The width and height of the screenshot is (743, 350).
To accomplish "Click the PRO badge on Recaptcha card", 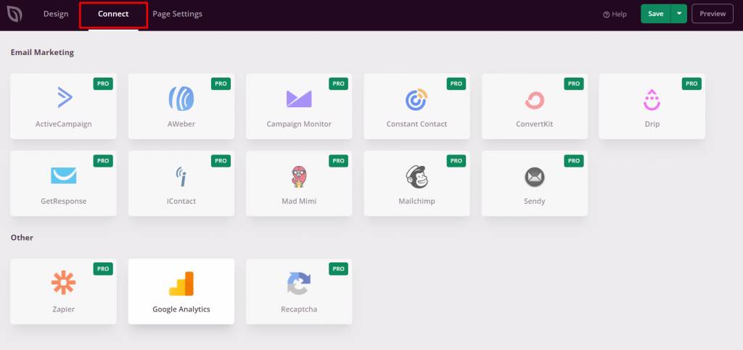I will click(338, 269).
